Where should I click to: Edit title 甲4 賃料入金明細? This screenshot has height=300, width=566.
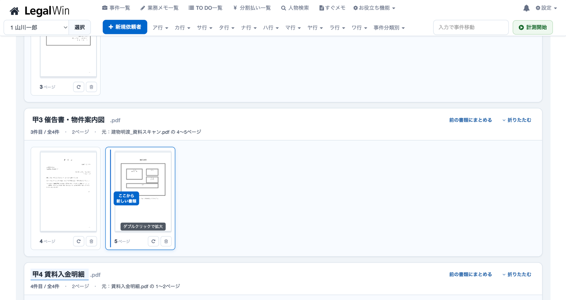(x=59, y=274)
